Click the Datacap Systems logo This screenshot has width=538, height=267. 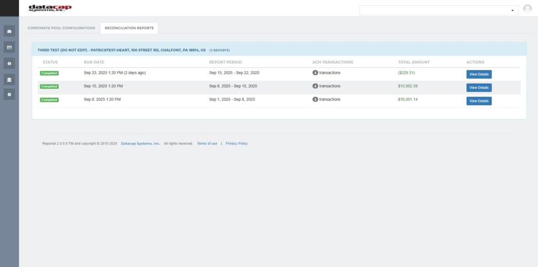tap(50, 8)
